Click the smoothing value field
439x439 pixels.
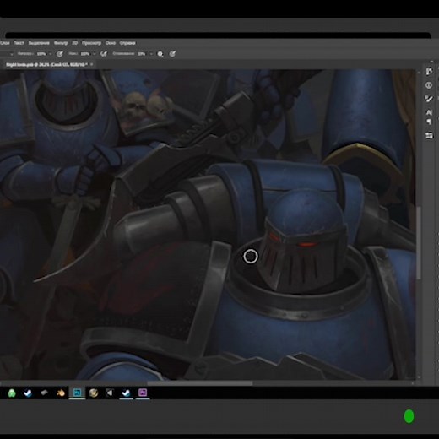point(142,54)
